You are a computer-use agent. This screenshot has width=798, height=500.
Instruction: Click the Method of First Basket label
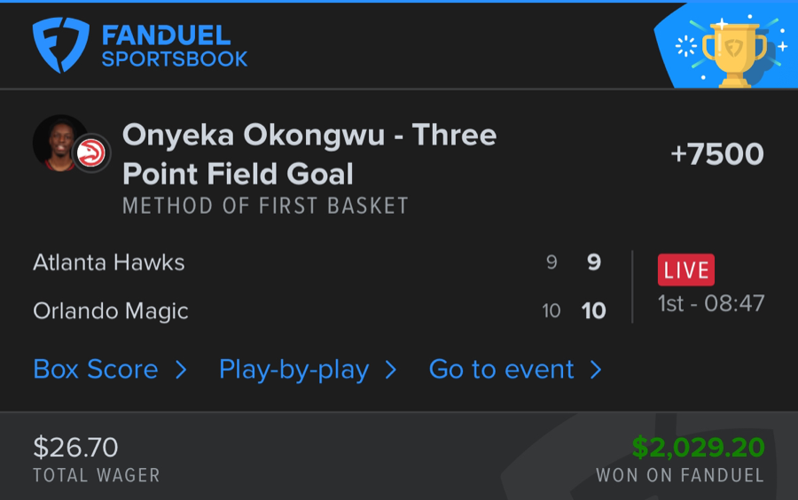265,207
